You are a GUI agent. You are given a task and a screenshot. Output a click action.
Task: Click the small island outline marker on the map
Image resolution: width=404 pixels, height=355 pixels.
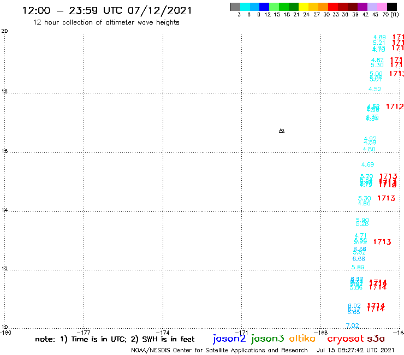click(x=282, y=131)
